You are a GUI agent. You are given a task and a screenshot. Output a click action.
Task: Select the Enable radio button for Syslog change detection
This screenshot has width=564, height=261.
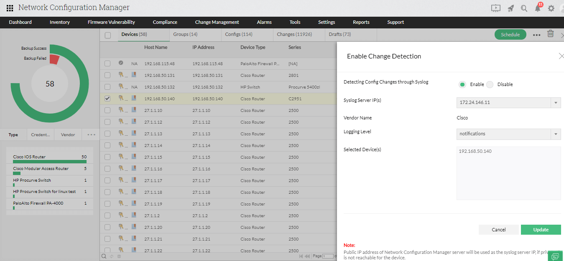(x=462, y=84)
